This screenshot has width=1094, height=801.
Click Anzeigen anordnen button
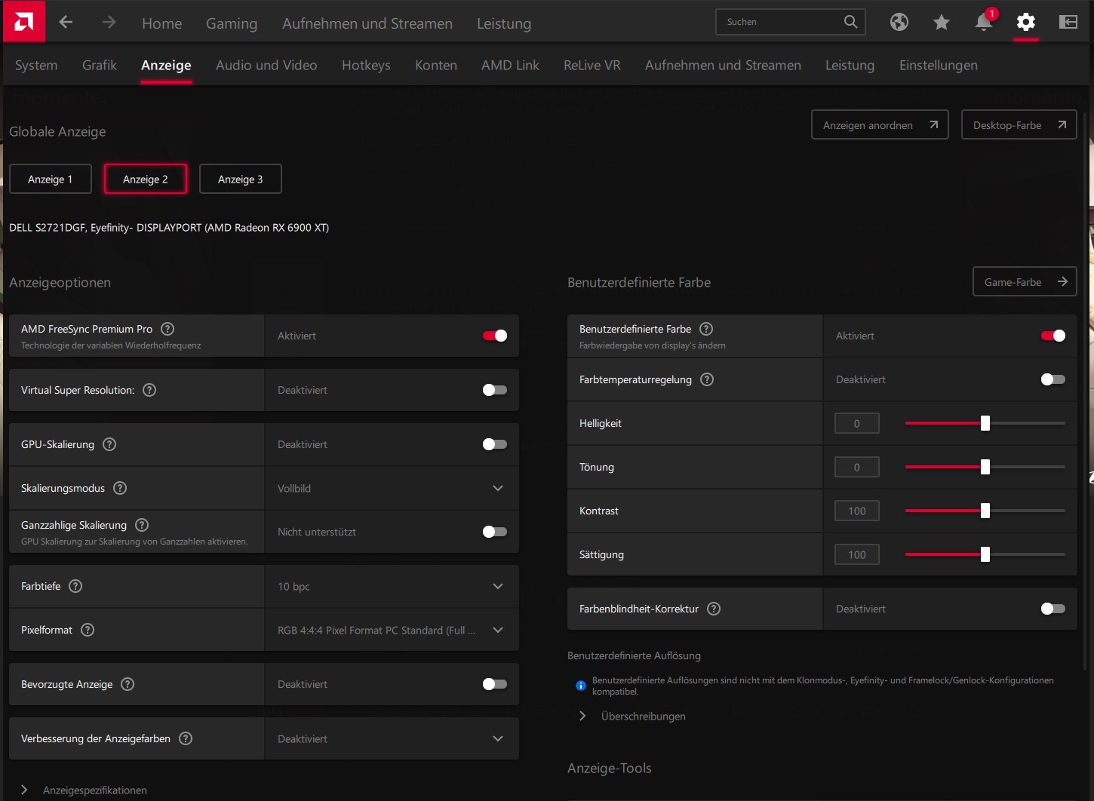click(880, 124)
